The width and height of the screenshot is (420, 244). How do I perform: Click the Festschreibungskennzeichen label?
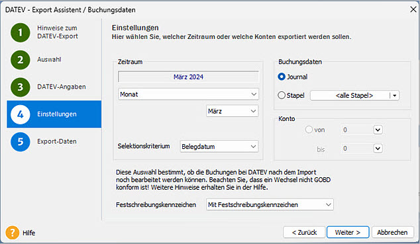(x=156, y=205)
